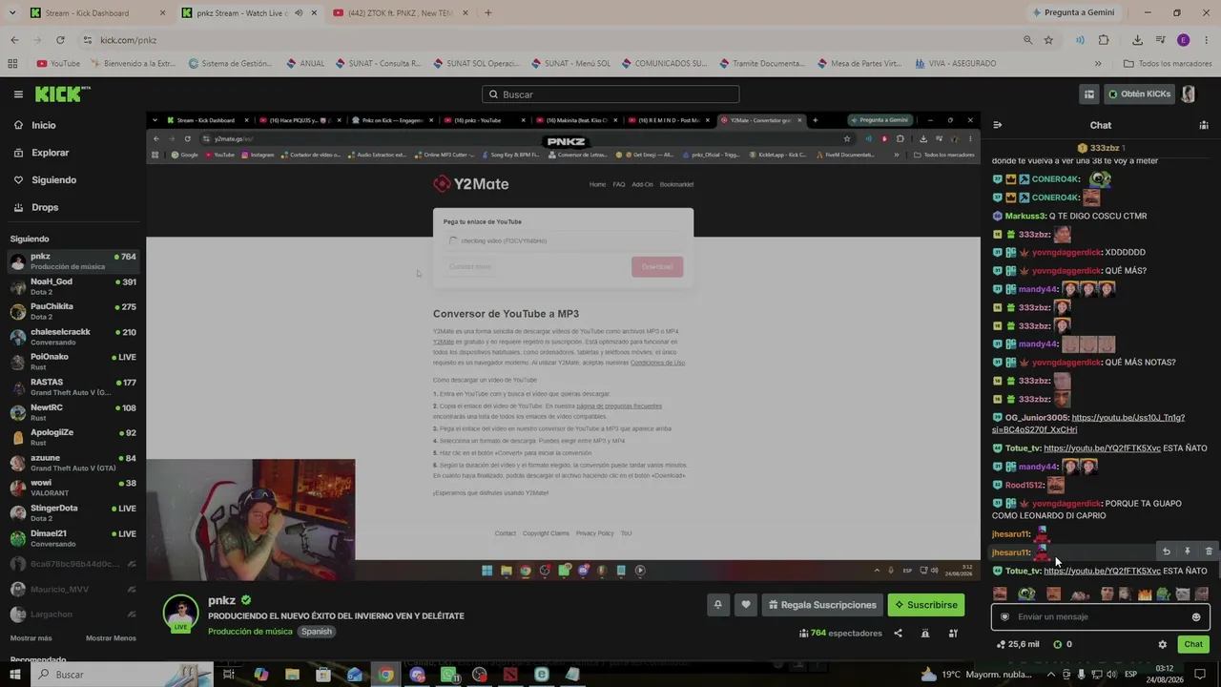1221x687 pixels.
Task: Open the tab search dropdown arrow
Action: tap(14, 13)
